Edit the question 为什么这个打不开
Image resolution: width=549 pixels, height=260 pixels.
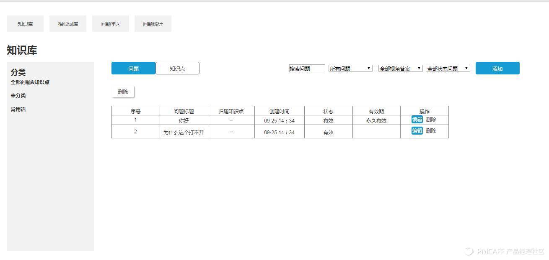click(x=417, y=131)
